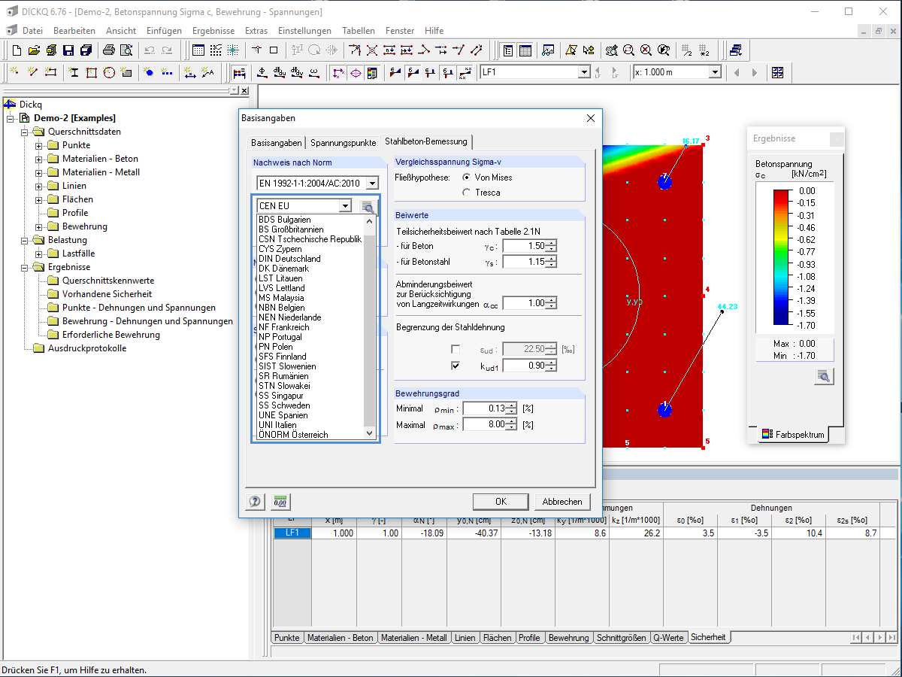The height and width of the screenshot is (677, 902).
Task: Open the units and decimals icon in dialog
Action: [x=281, y=502]
